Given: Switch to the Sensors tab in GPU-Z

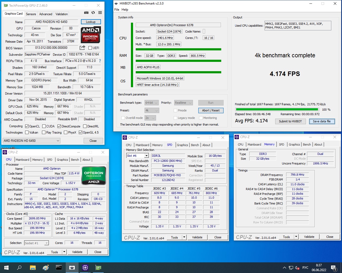Looking at the screenshot, I should (31, 14).
